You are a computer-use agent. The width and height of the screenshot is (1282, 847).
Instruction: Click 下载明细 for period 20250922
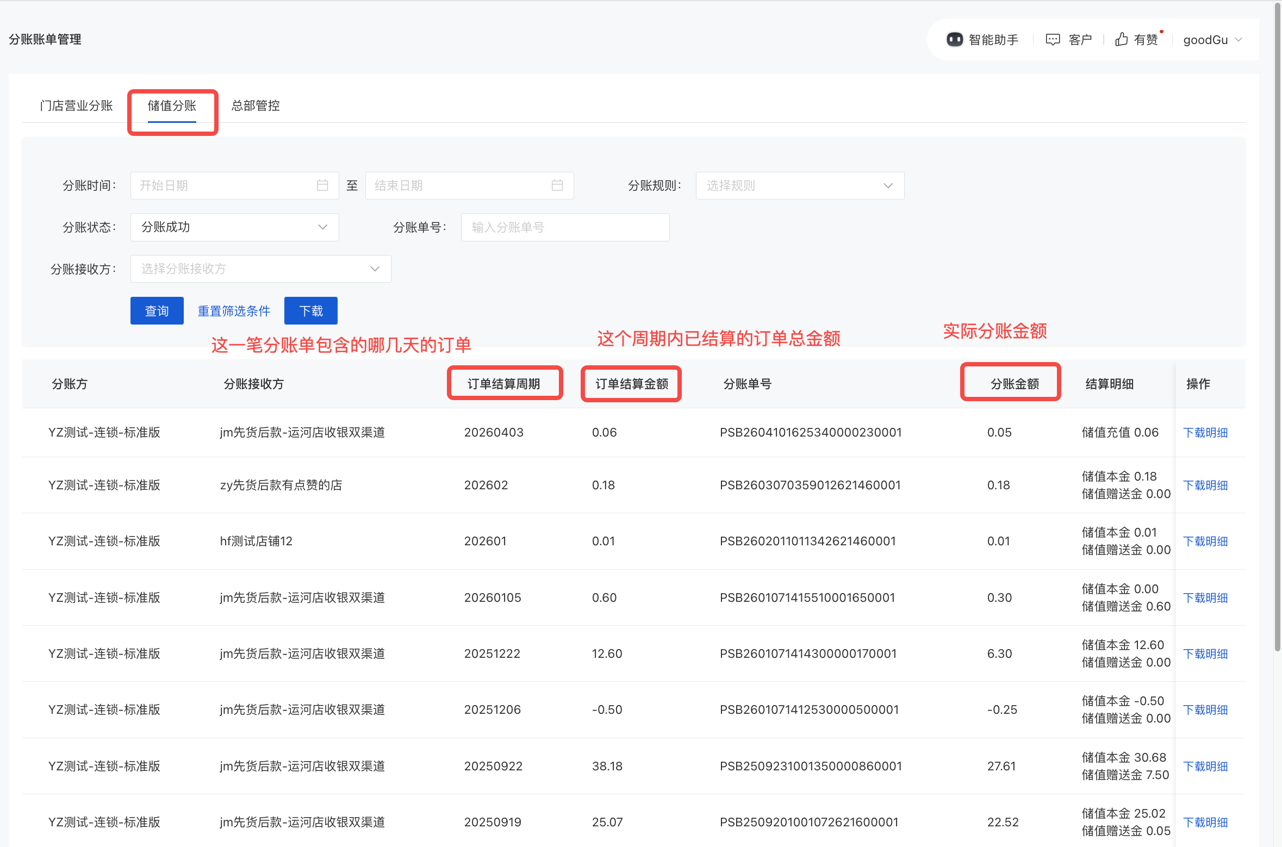pos(1205,767)
